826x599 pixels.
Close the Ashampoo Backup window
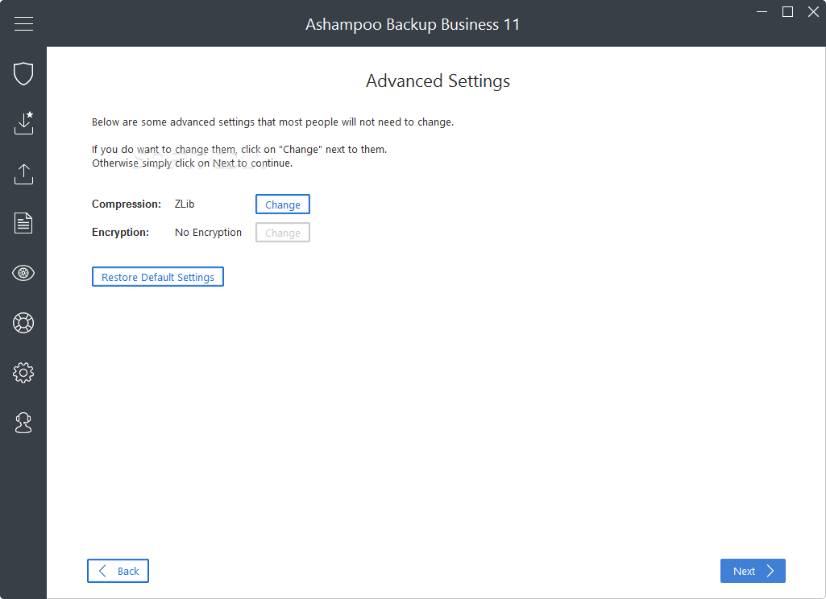813,11
